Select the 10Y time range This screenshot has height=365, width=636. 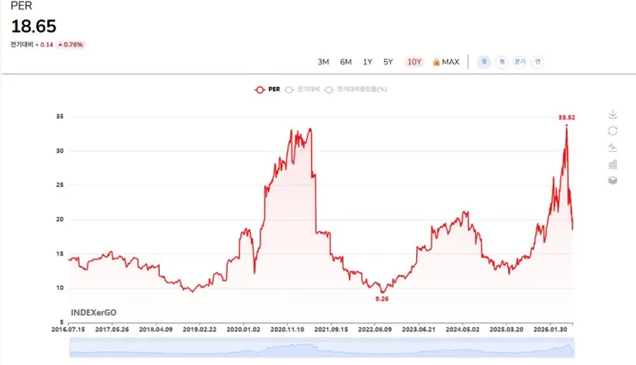414,62
